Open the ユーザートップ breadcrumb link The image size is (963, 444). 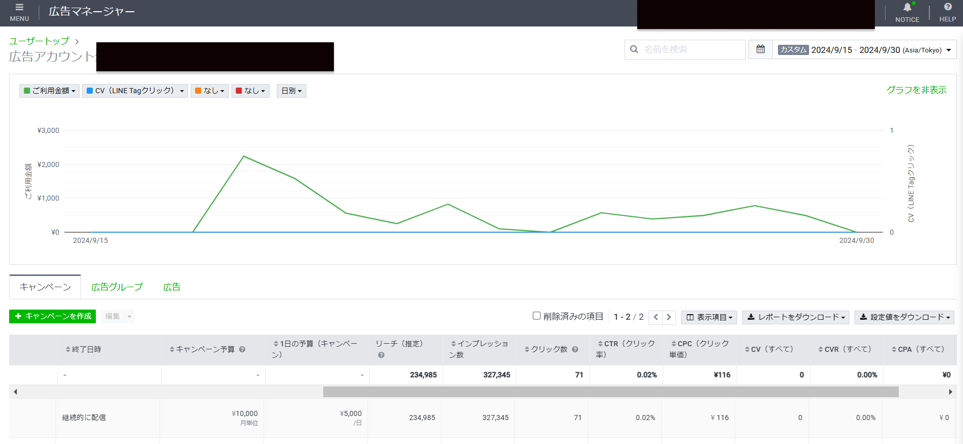(x=39, y=41)
